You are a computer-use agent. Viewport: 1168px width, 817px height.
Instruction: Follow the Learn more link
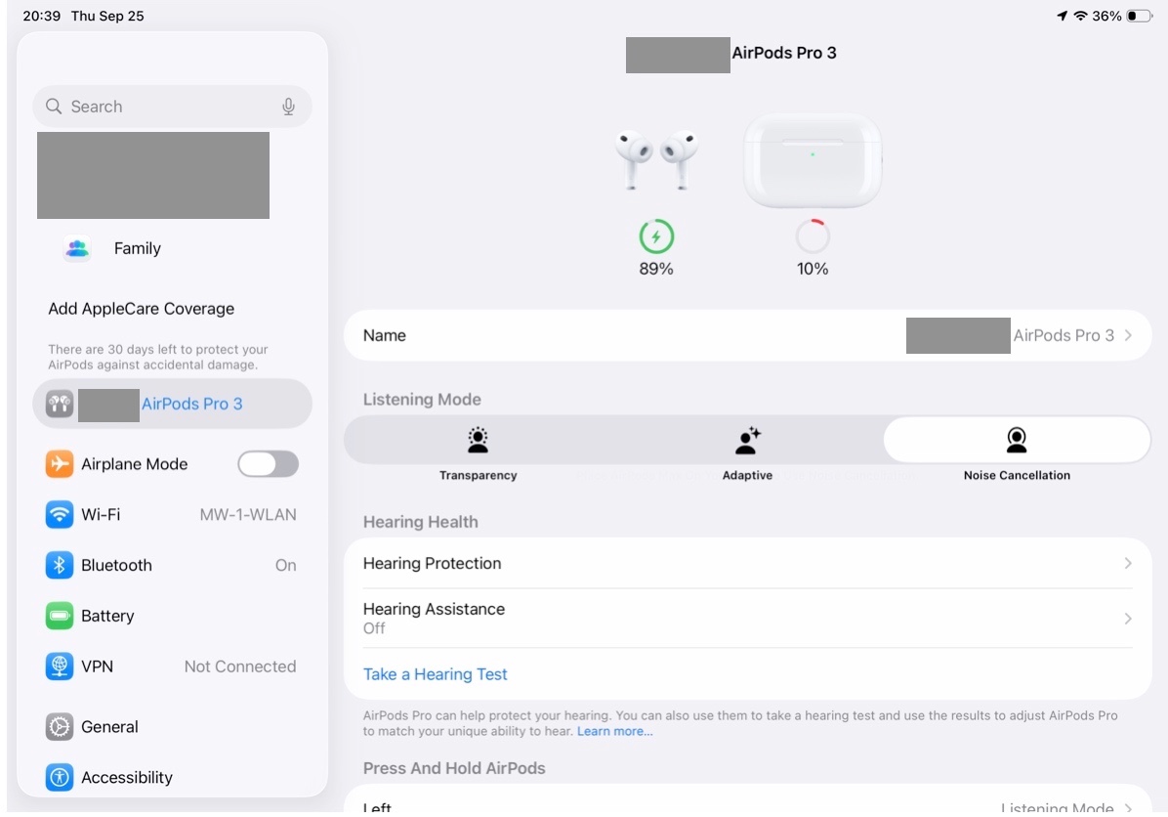click(614, 731)
